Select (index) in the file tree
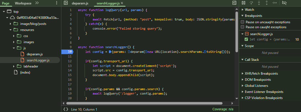 25,72
